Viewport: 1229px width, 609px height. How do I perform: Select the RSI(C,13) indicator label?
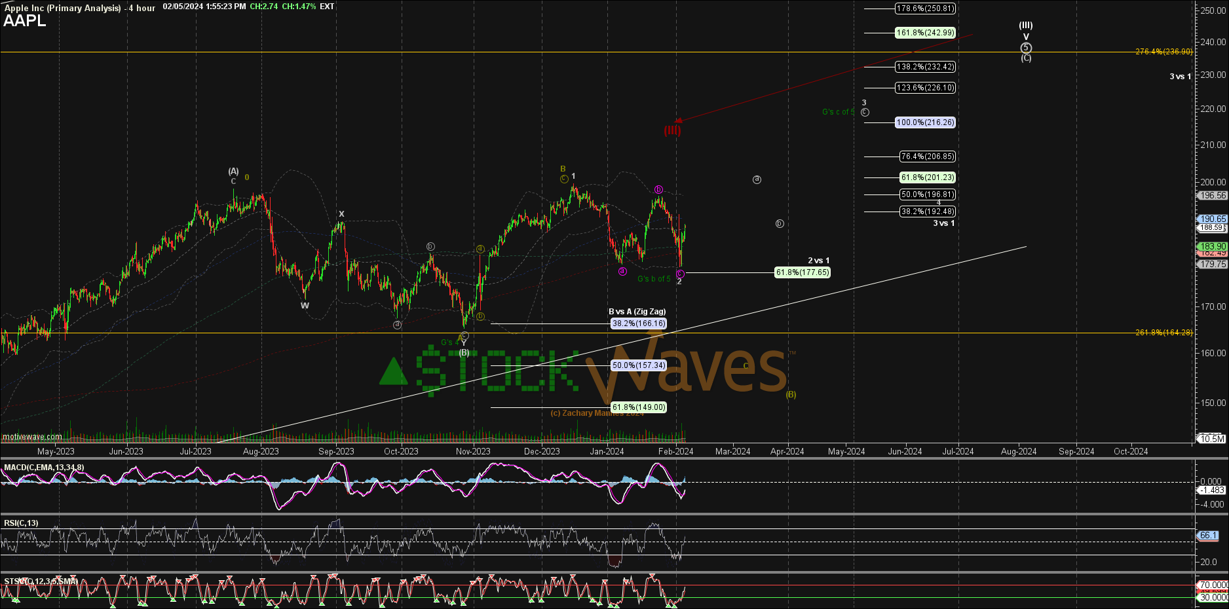pos(21,523)
